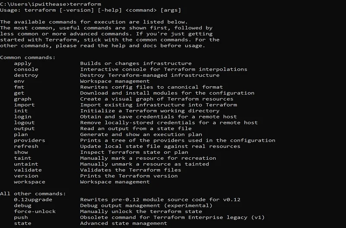Click the 'providers' command in the list
Screen dimensions: 346x228
pyautogui.click(x=29, y=140)
